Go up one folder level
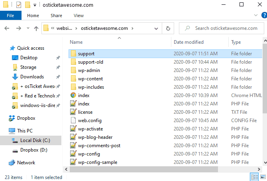The image size is (267, 181). click(36, 28)
